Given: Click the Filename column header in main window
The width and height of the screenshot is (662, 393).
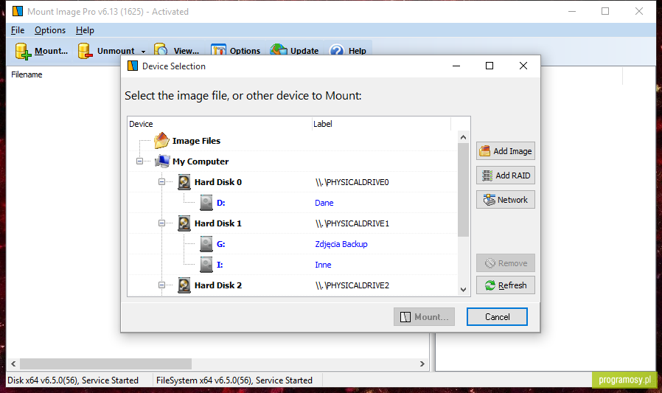Looking at the screenshot, I should point(27,74).
